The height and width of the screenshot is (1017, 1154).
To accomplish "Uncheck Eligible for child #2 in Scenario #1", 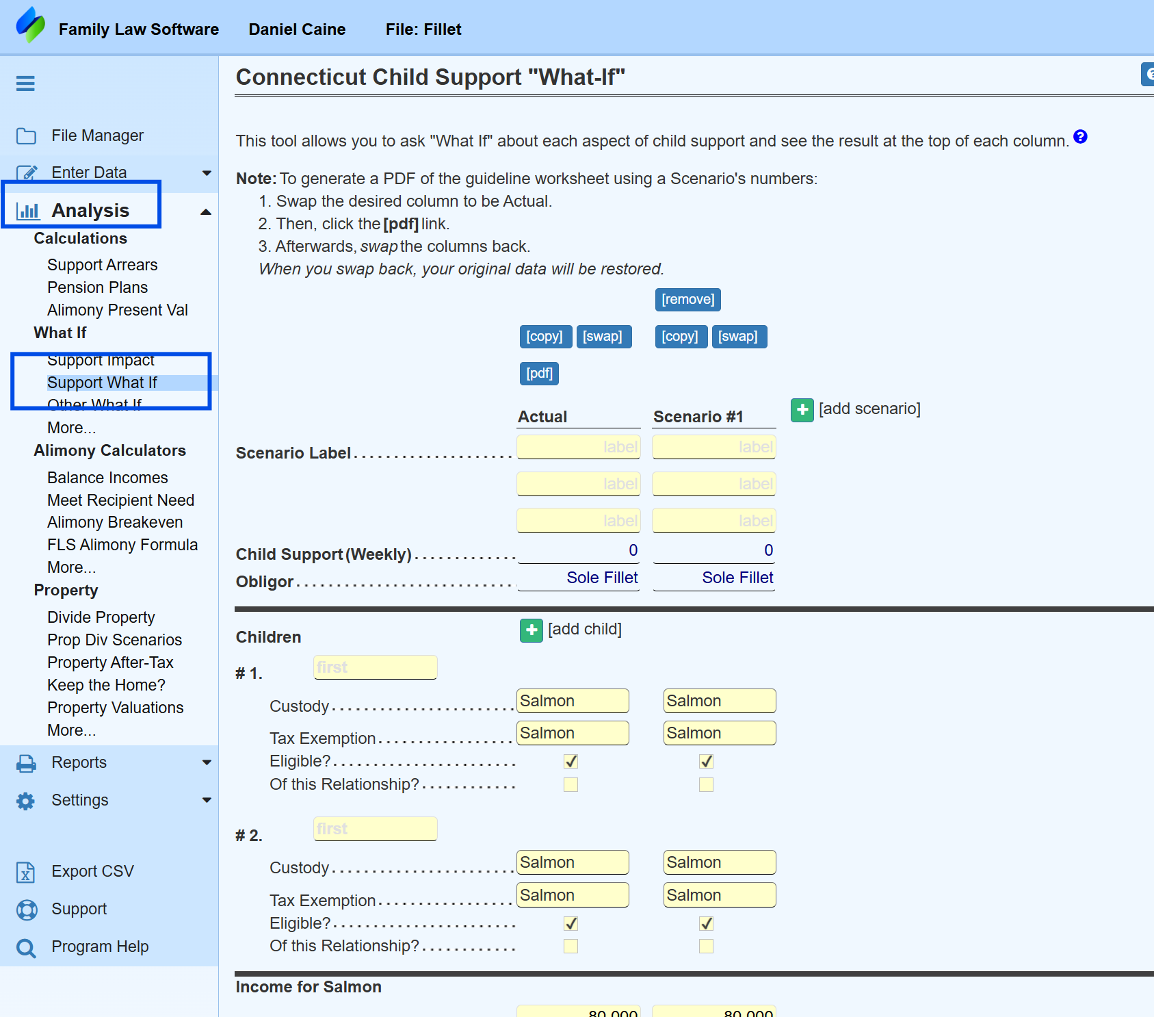I will [x=706, y=923].
